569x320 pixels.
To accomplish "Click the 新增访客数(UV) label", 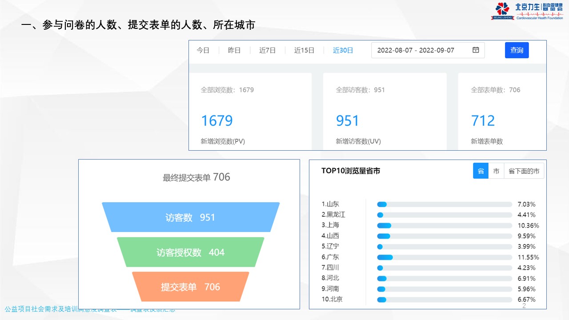I will pyautogui.click(x=358, y=141).
